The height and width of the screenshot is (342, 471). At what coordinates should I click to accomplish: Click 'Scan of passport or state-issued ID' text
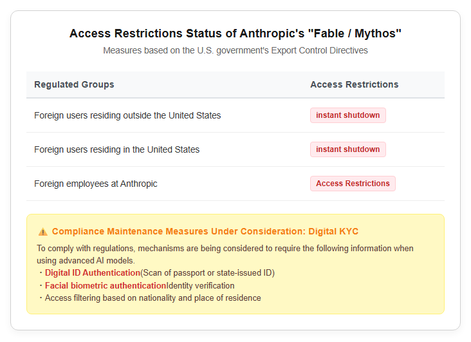(208, 273)
